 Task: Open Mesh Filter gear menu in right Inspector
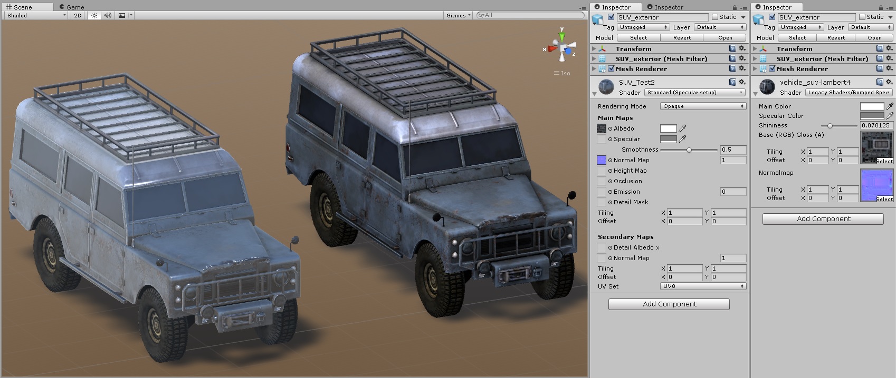click(889, 58)
